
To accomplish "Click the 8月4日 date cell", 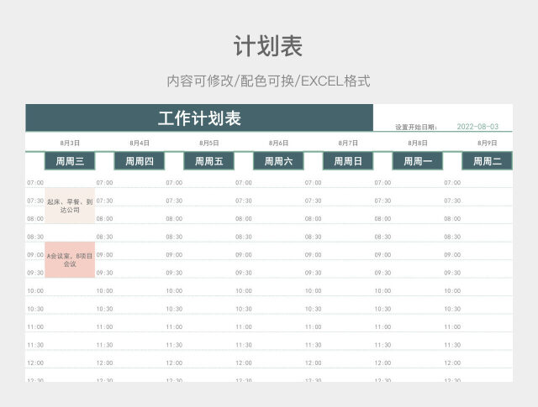I will (x=140, y=143).
